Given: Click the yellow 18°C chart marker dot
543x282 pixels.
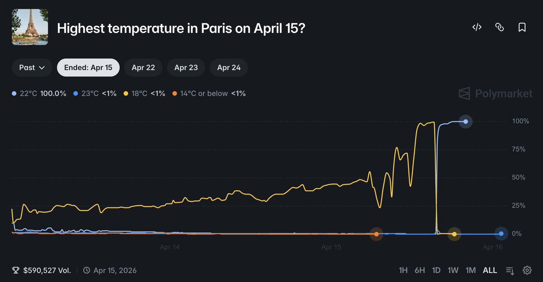Looking at the screenshot, I should tap(454, 234).
